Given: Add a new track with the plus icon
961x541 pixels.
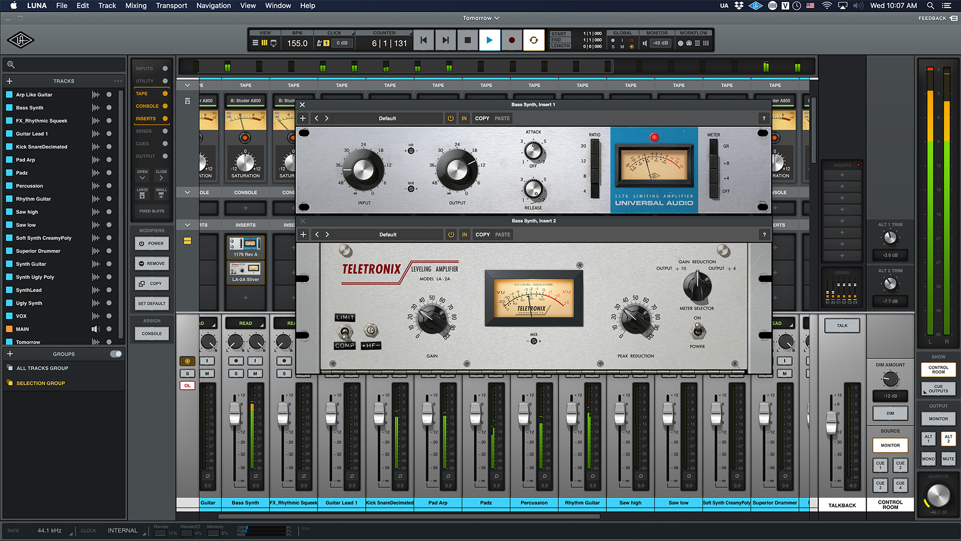Looking at the screenshot, I should tap(10, 81).
